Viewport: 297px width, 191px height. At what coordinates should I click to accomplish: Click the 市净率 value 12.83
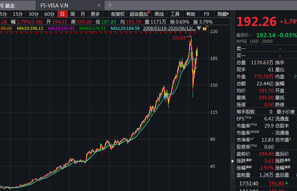[x=267, y=140]
